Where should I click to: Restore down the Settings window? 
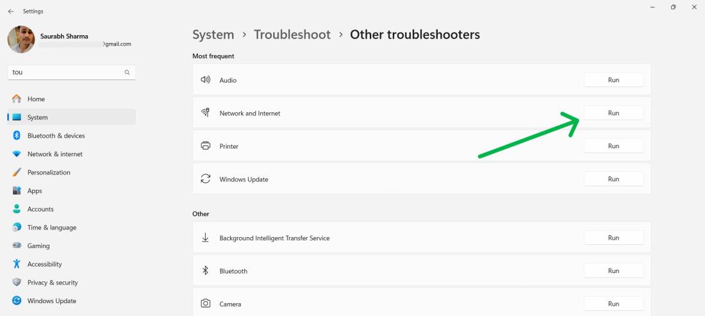pyautogui.click(x=673, y=7)
